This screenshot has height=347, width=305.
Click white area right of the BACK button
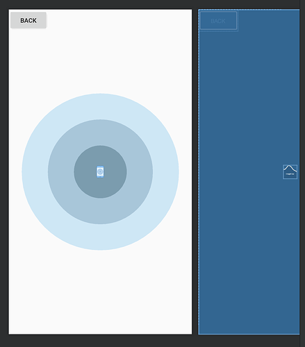point(119,20)
